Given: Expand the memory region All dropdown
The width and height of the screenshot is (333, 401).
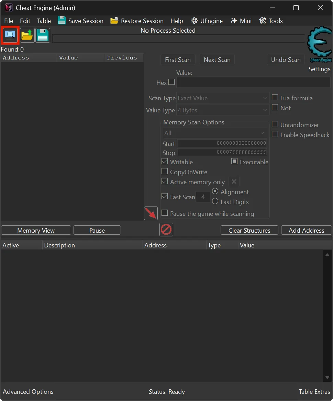Looking at the screenshot, I should (x=214, y=133).
